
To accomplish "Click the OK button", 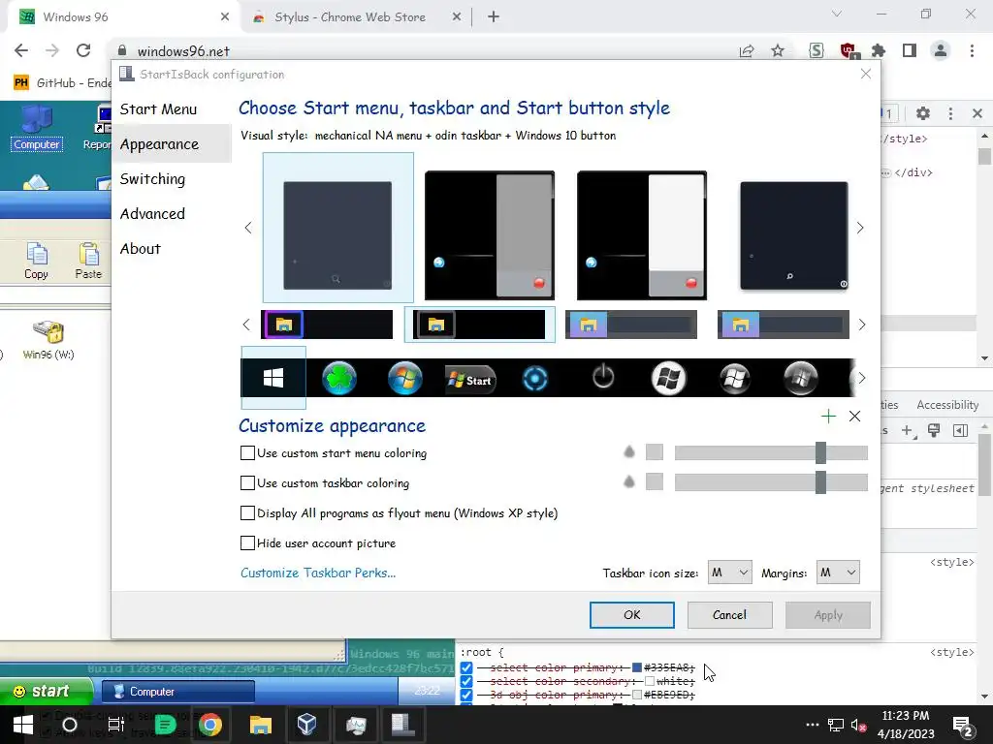I will pos(632,614).
